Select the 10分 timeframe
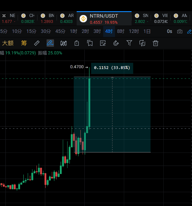Screen dimensions: 192x206 click(17, 31)
